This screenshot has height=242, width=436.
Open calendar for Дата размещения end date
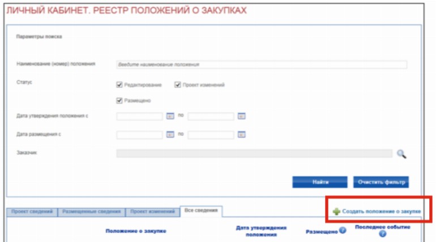tap(241, 135)
